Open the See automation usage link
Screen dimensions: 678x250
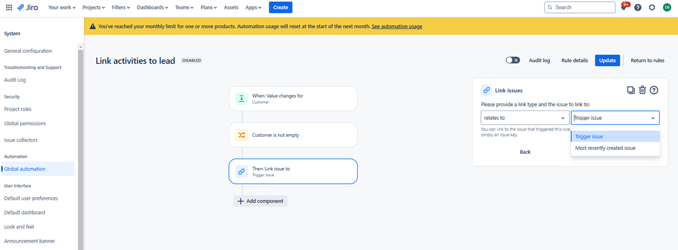coord(396,26)
